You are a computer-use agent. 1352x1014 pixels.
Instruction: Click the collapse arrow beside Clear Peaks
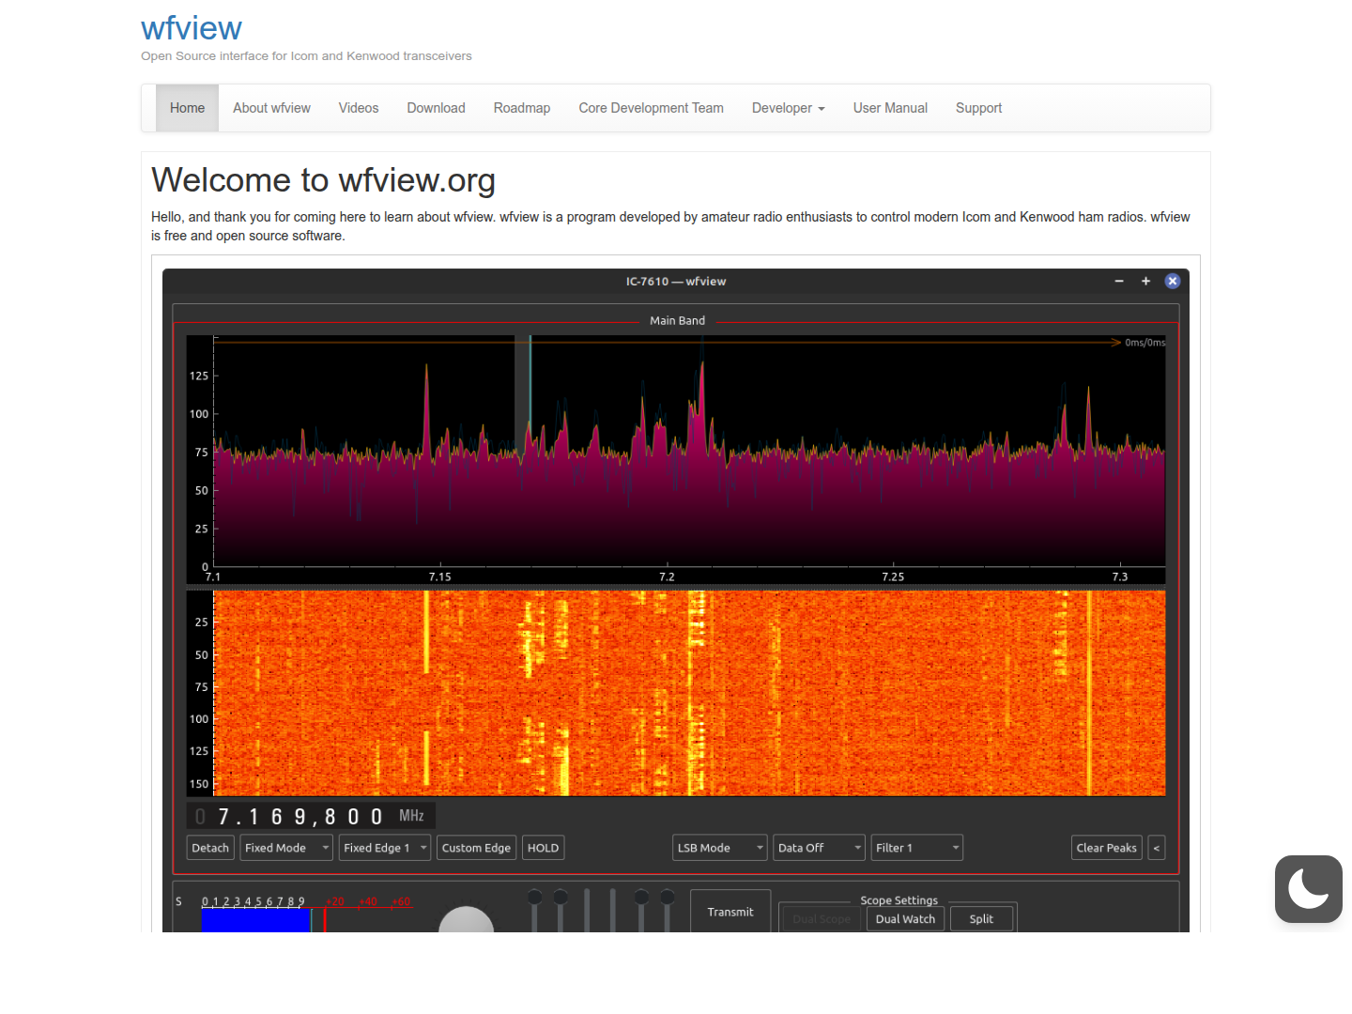[1157, 848]
